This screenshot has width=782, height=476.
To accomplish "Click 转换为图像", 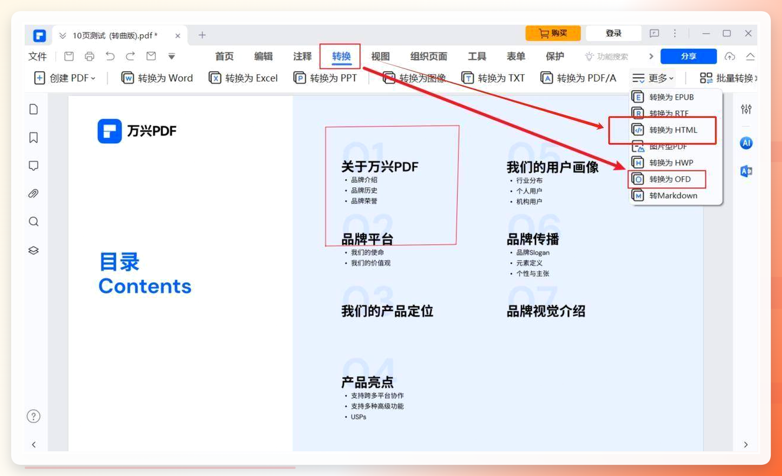I will pyautogui.click(x=415, y=78).
